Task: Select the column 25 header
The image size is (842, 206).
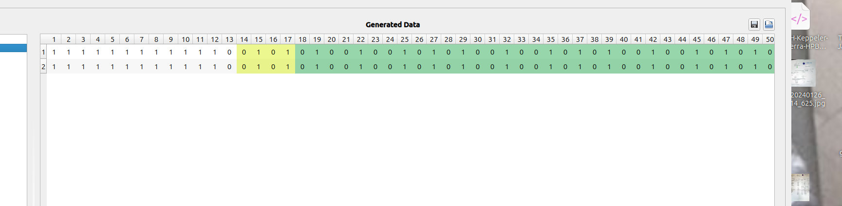Action: pyautogui.click(x=405, y=39)
